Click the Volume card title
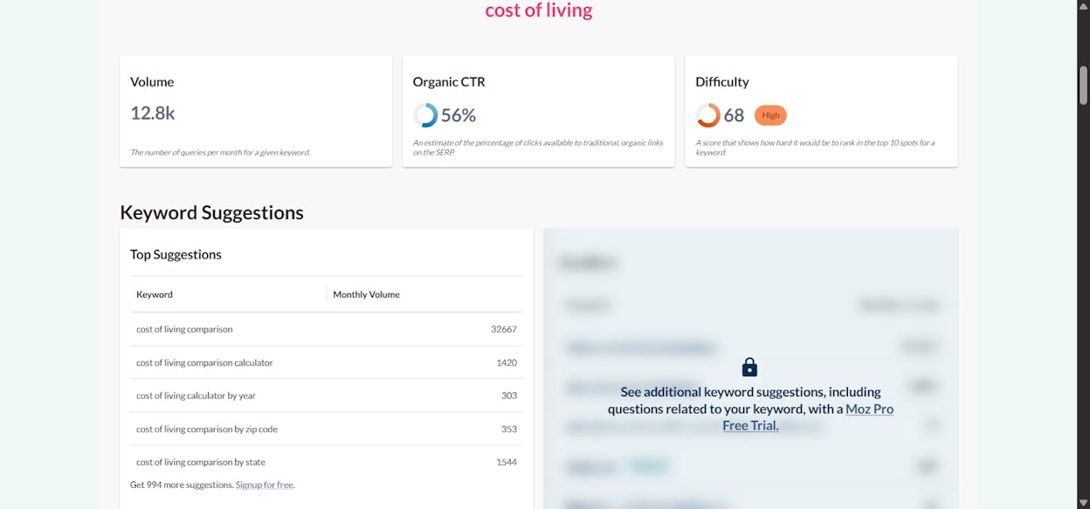Image resolution: width=1090 pixels, height=509 pixels. [152, 82]
